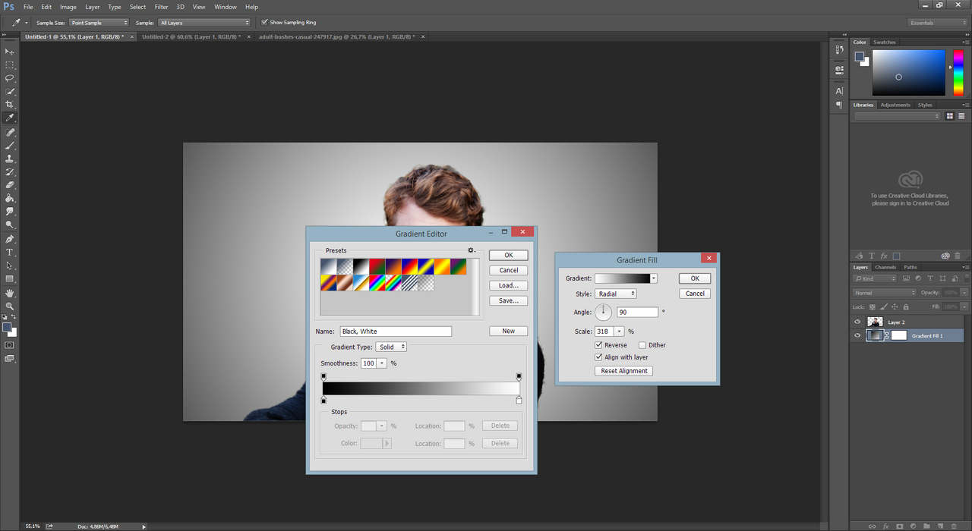The width and height of the screenshot is (972, 531).
Task: Click the Load... button in Gradient Editor
Action: point(508,285)
